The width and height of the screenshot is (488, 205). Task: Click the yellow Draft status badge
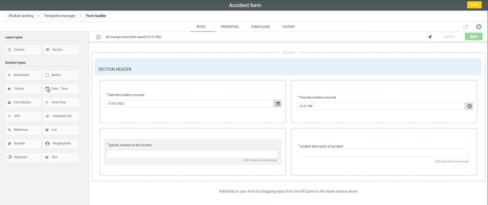(x=474, y=5)
